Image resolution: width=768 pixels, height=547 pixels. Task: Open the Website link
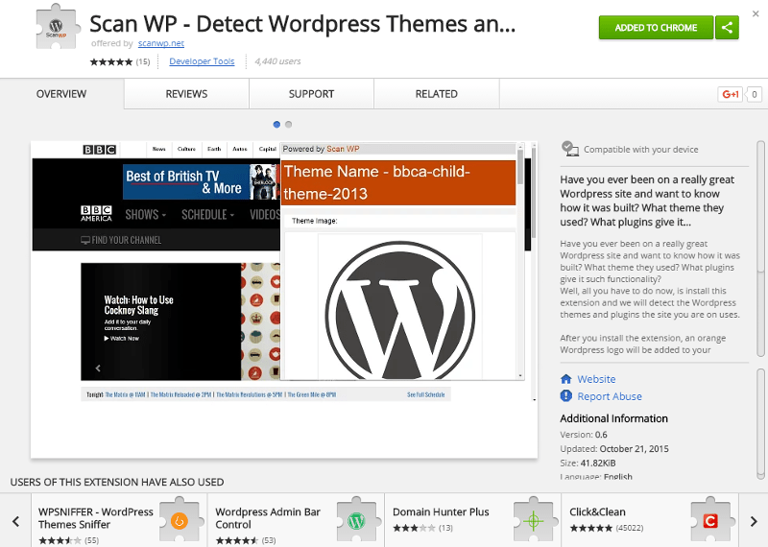pyautogui.click(x=596, y=379)
